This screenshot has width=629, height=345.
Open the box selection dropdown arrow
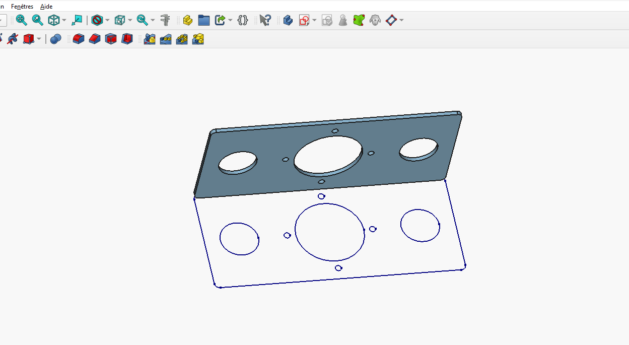click(130, 20)
